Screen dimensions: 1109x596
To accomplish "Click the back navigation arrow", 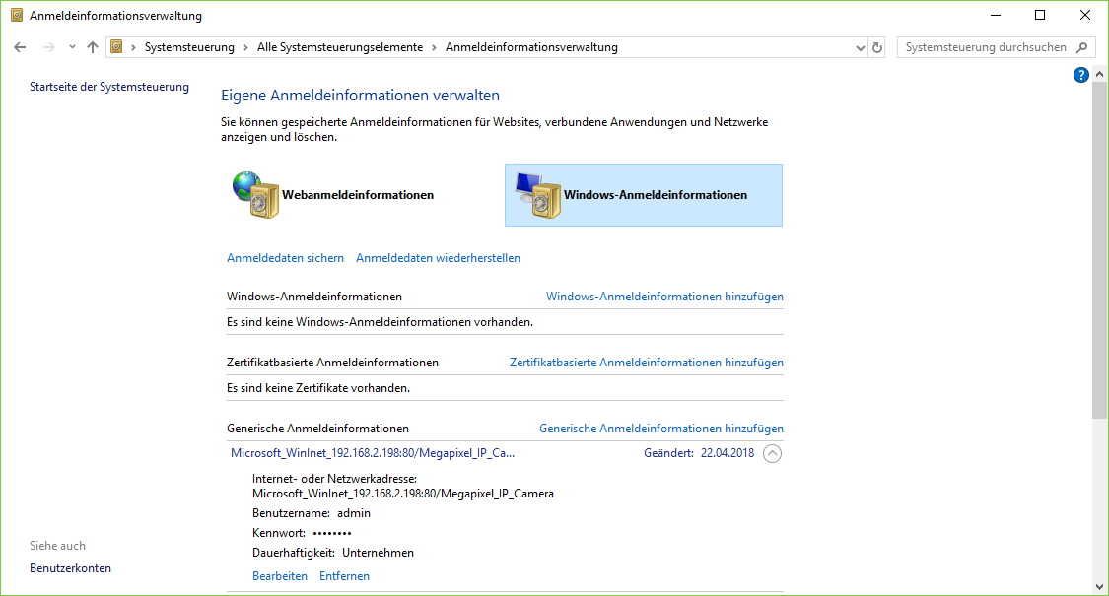I will click(20, 47).
